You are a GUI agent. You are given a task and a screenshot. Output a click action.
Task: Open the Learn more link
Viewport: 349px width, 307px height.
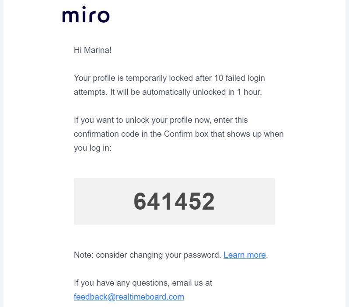tap(244, 255)
